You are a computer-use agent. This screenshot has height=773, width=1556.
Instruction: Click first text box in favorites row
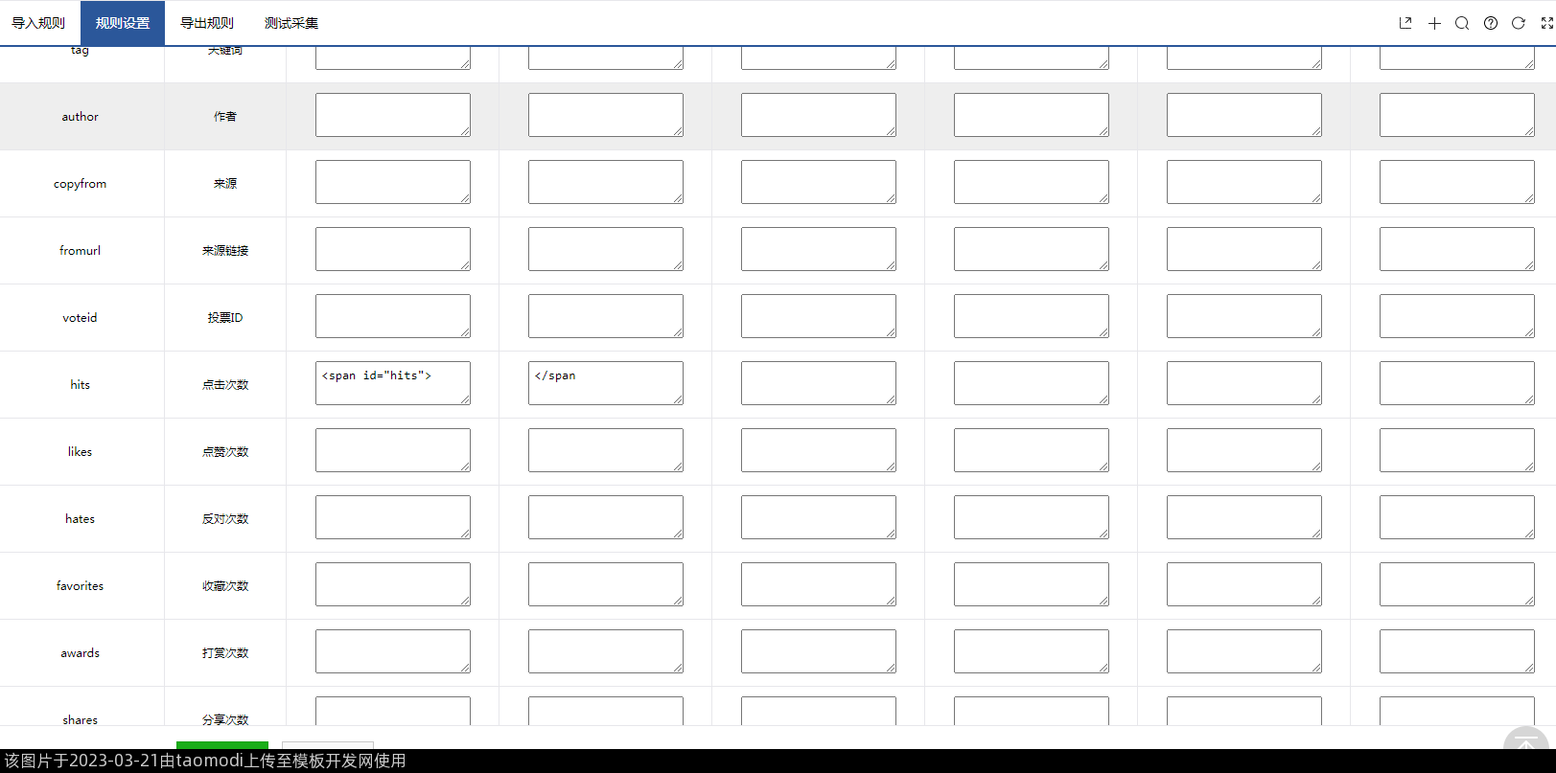[393, 584]
